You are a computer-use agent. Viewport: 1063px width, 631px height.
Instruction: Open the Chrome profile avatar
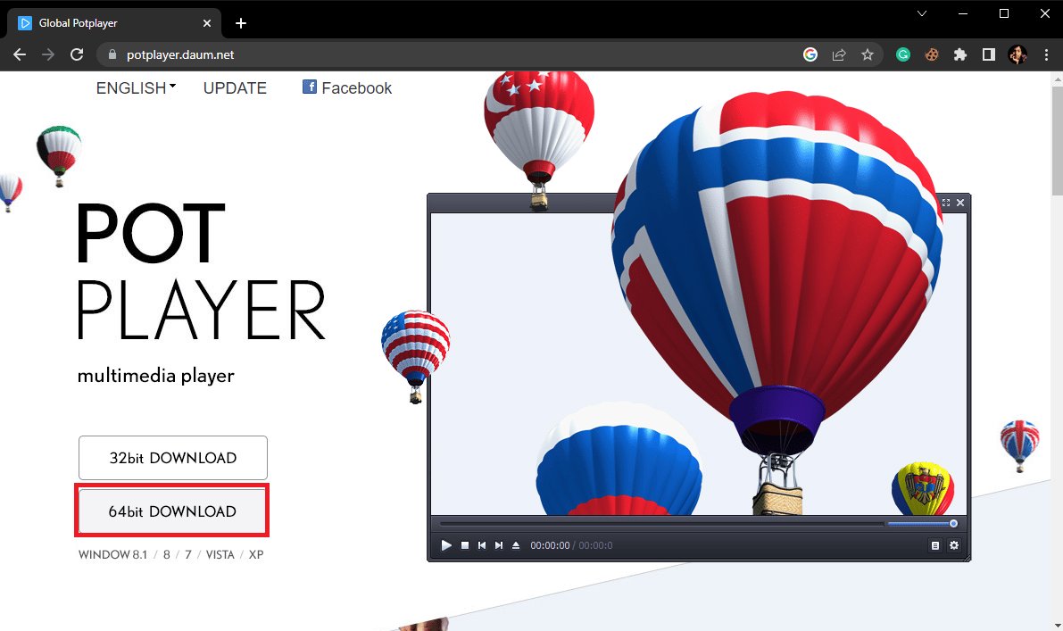pos(1017,55)
